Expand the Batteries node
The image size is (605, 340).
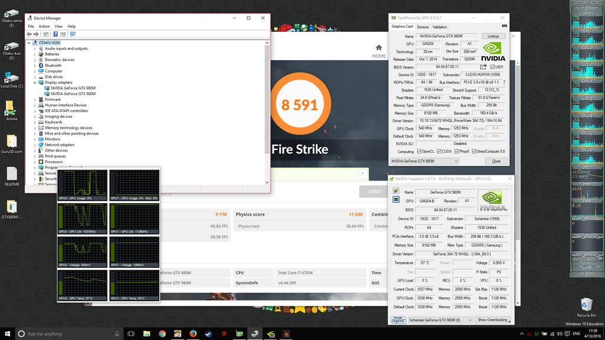click(x=35, y=54)
